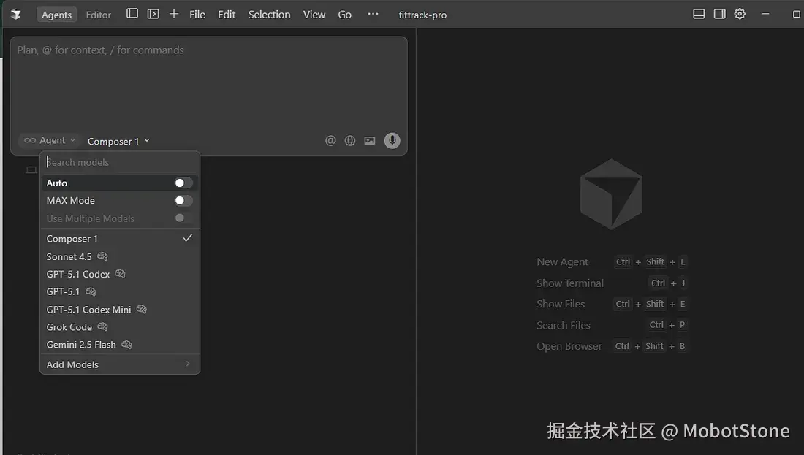Click the Show Terminal shortcut link
Screen dimensions: 804x455
(x=569, y=283)
